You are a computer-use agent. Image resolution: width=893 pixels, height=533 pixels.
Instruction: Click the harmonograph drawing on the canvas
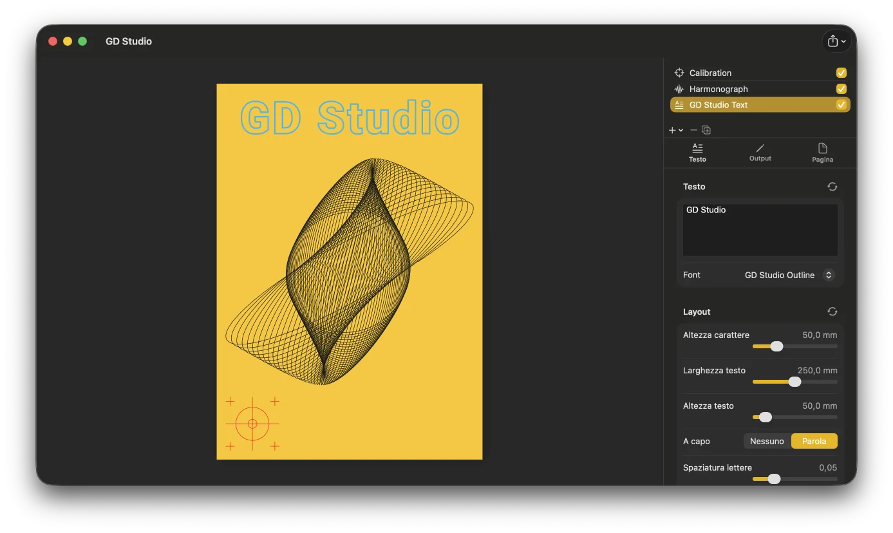pyautogui.click(x=350, y=271)
